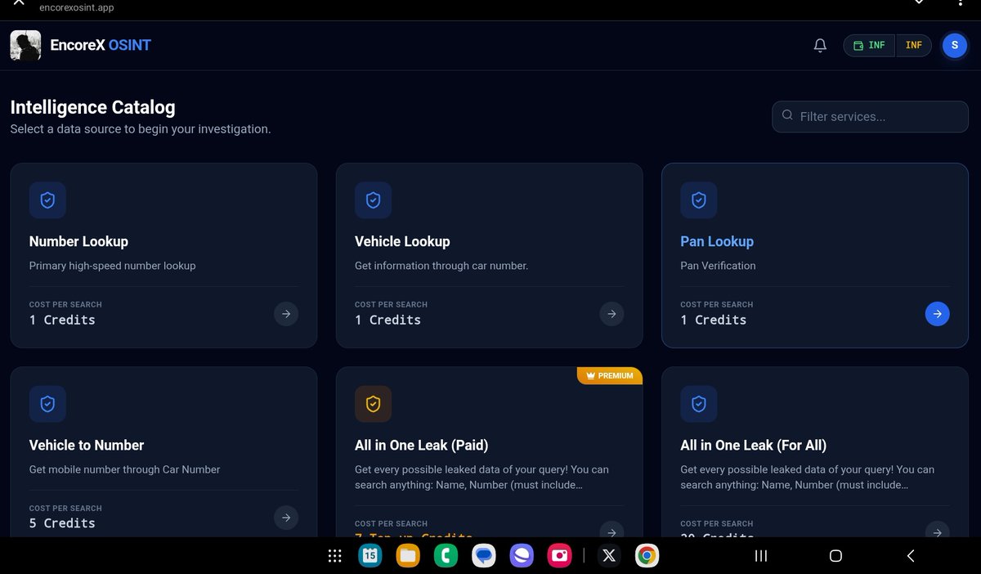This screenshot has height=574, width=981.
Task: Focus the Filter services search field
Action: click(870, 116)
